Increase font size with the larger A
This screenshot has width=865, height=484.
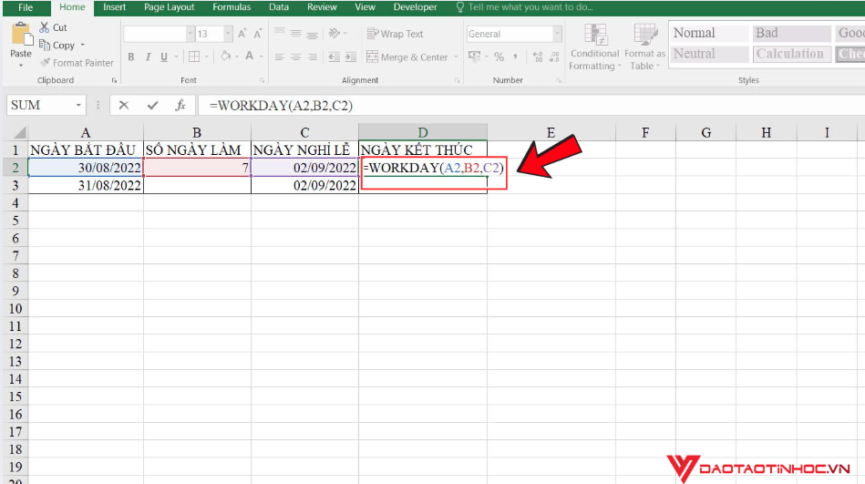(242, 34)
